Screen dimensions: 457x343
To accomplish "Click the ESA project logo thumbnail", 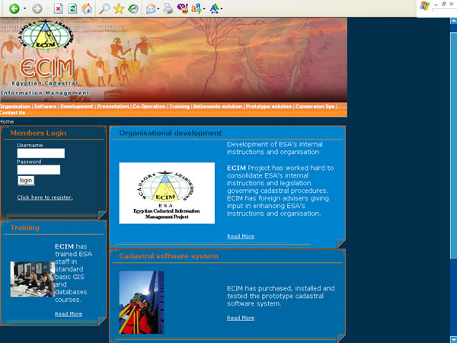I will [167, 193].
